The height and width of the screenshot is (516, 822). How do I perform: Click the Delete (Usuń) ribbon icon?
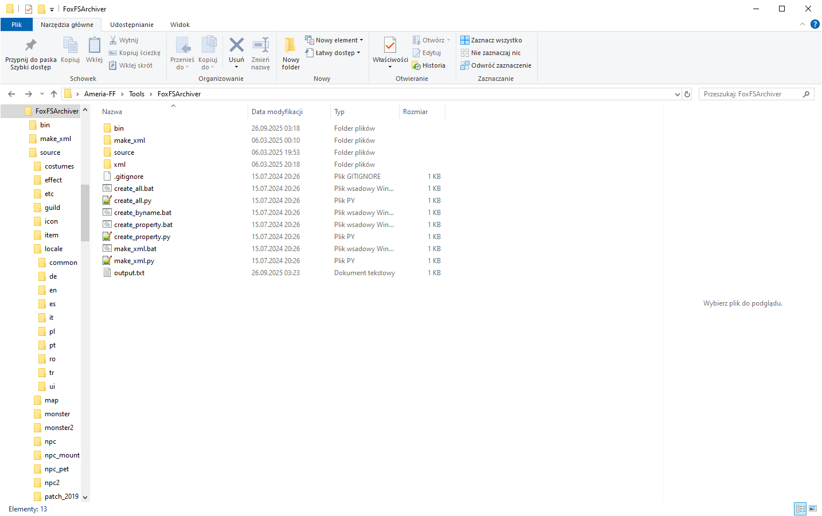(236, 46)
